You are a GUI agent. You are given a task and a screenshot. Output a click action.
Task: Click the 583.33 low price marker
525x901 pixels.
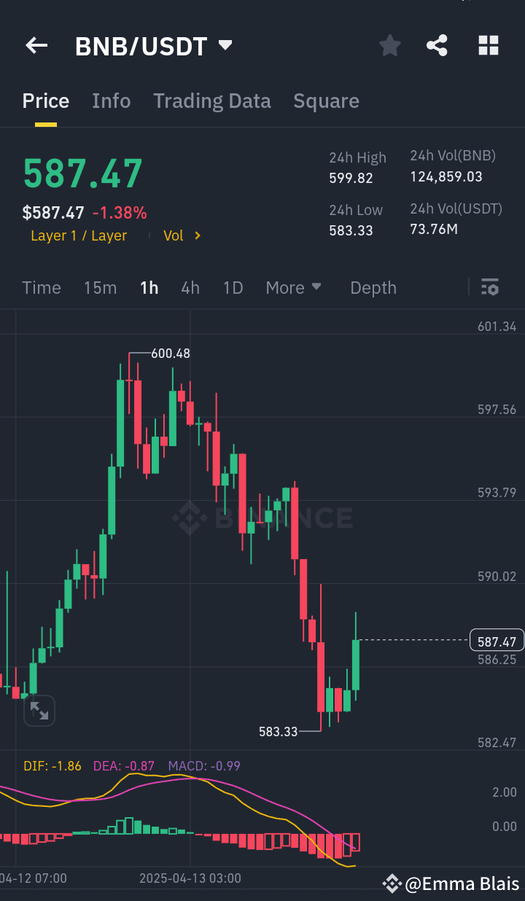(279, 732)
